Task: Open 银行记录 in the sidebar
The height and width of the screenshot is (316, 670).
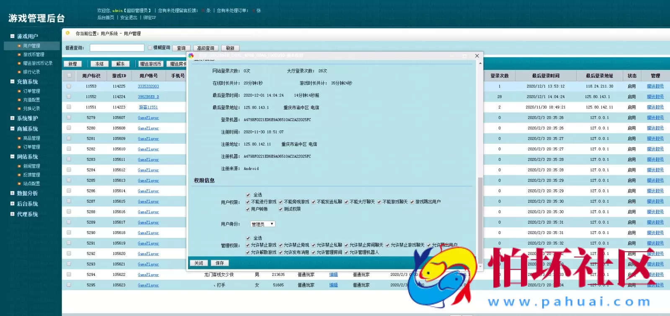Action: 32,72
